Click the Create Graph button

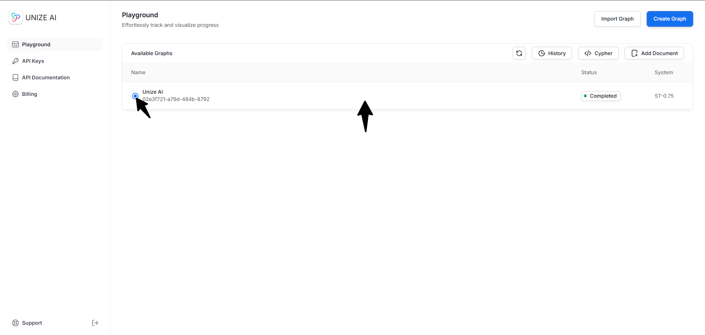click(670, 19)
